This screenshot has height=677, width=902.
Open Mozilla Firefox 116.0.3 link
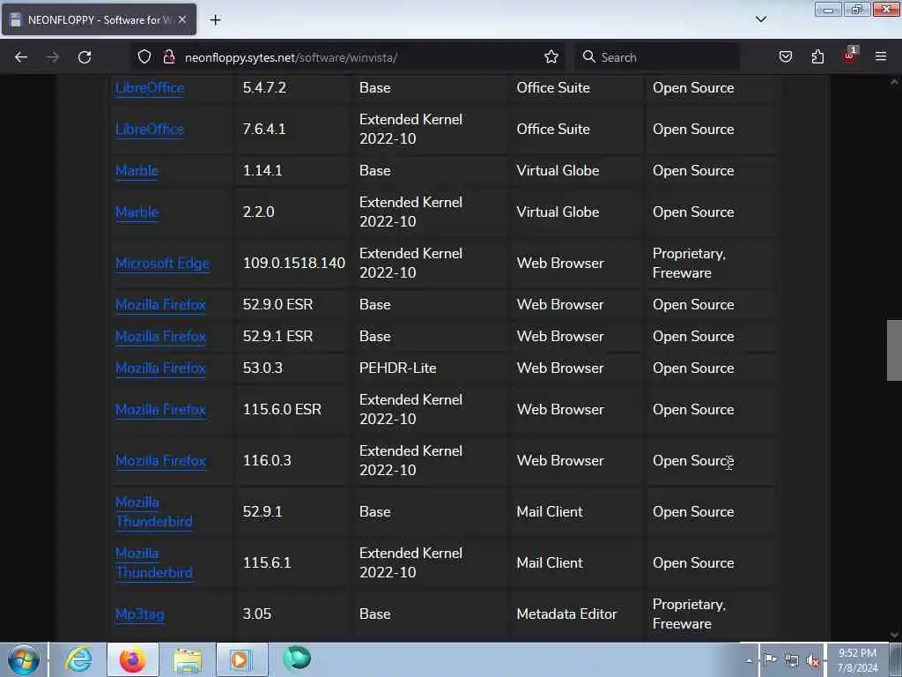(160, 461)
